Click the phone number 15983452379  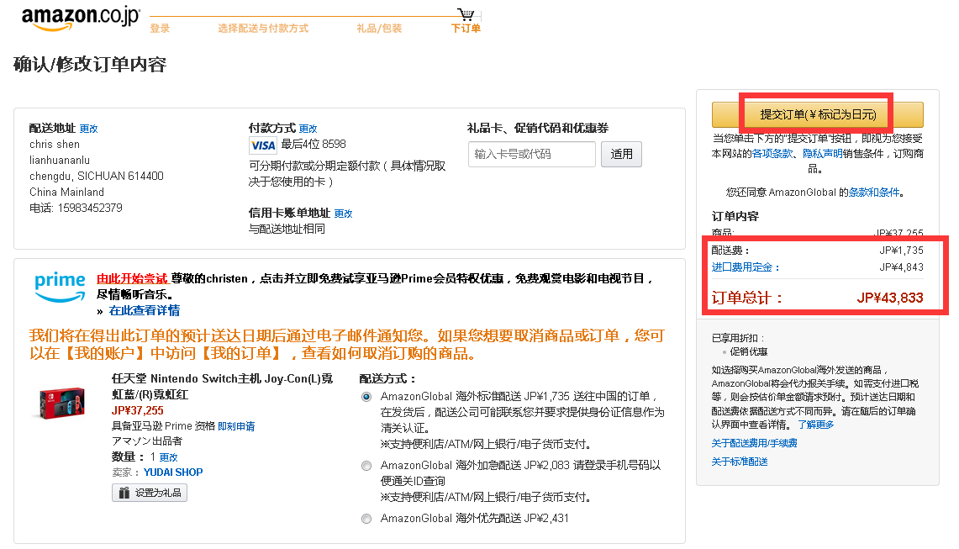pos(90,209)
